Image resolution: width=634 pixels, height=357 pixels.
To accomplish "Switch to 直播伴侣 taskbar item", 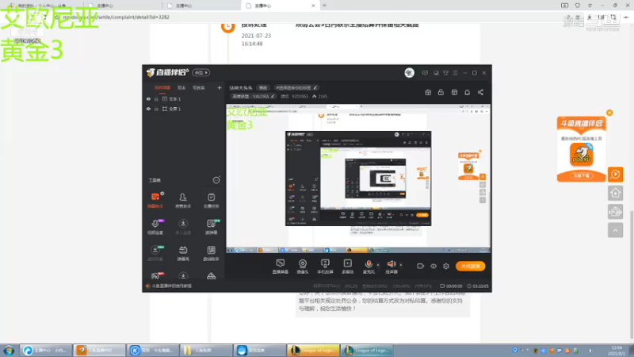I will point(100,350).
